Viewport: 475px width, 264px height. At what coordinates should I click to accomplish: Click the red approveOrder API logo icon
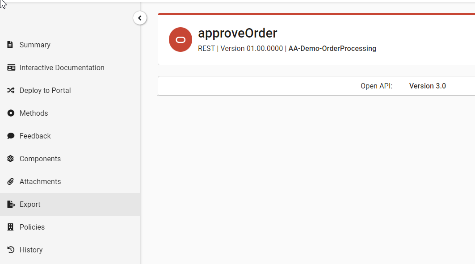pyautogui.click(x=181, y=40)
